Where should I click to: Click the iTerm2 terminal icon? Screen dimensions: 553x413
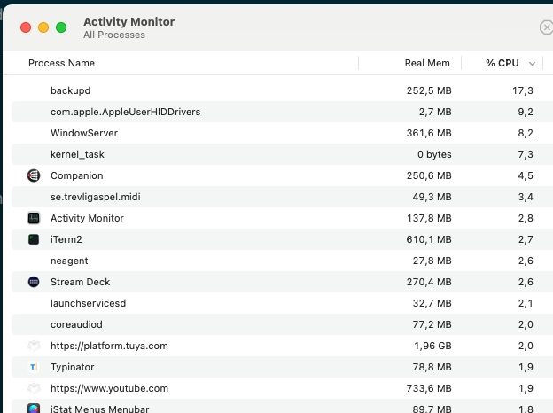34,239
